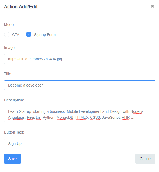Grab the Description textarea resize handle
This screenshot has width=159, height=172.
(x=154, y=121)
